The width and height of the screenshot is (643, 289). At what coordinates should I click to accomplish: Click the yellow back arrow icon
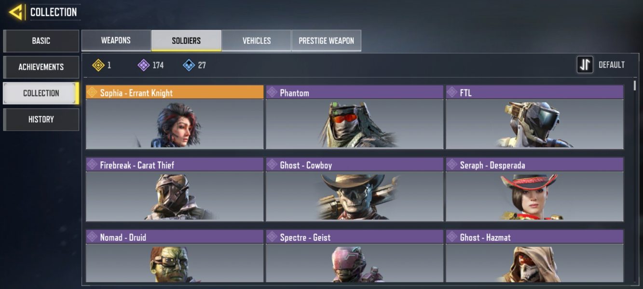[x=16, y=12]
